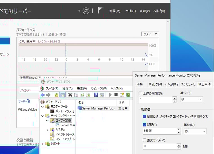This screenshot has width=214, height=154.
Task: Enable the 最大サイズ(M) checkbox
Action: click(144, 140)
